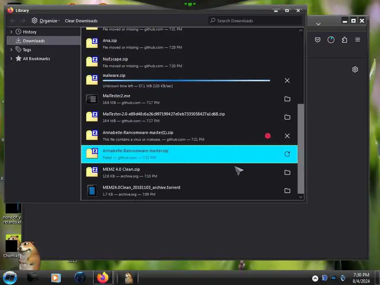Image resolution: width=380 pixels, height=285 pixels.
Task: Select the MalTester2.exe file name
Action: point(116,96)
